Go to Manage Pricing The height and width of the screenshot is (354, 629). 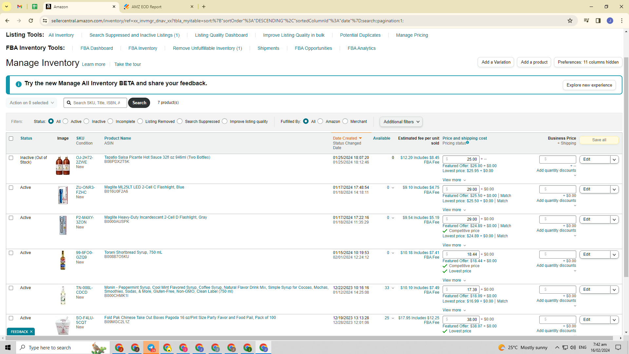[412, 35]
